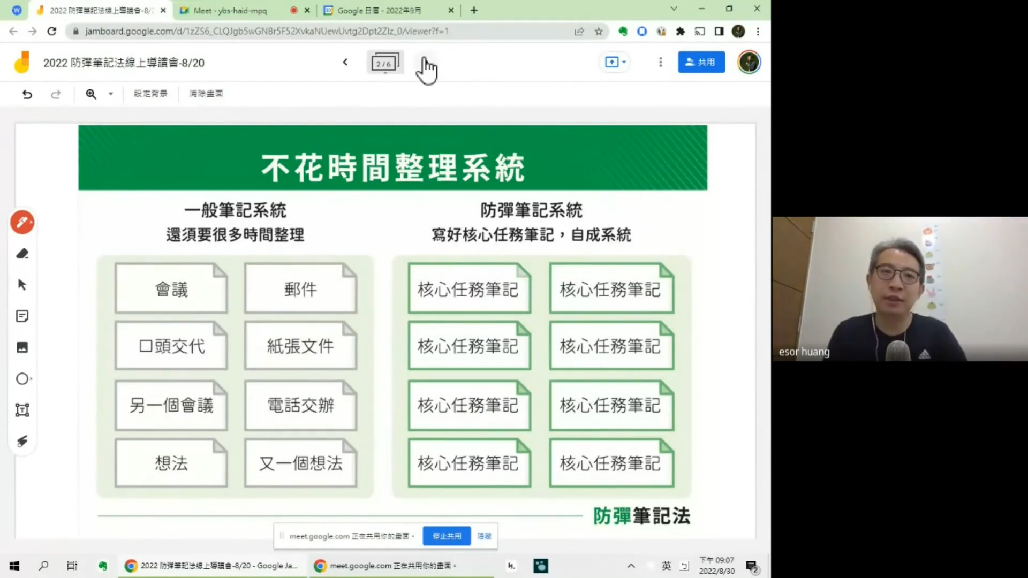
Task: Undo the last action
Action: pyautogui.click(x=27, y=94)
